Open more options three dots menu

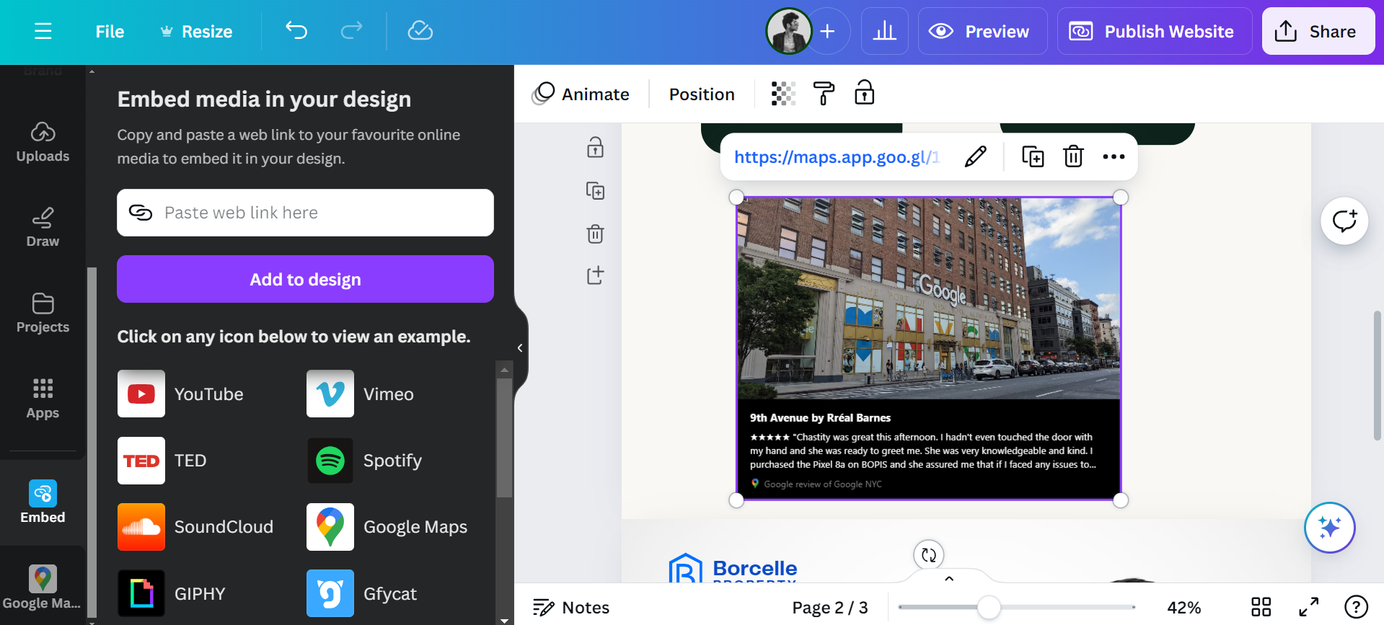tap(1114, 156)
